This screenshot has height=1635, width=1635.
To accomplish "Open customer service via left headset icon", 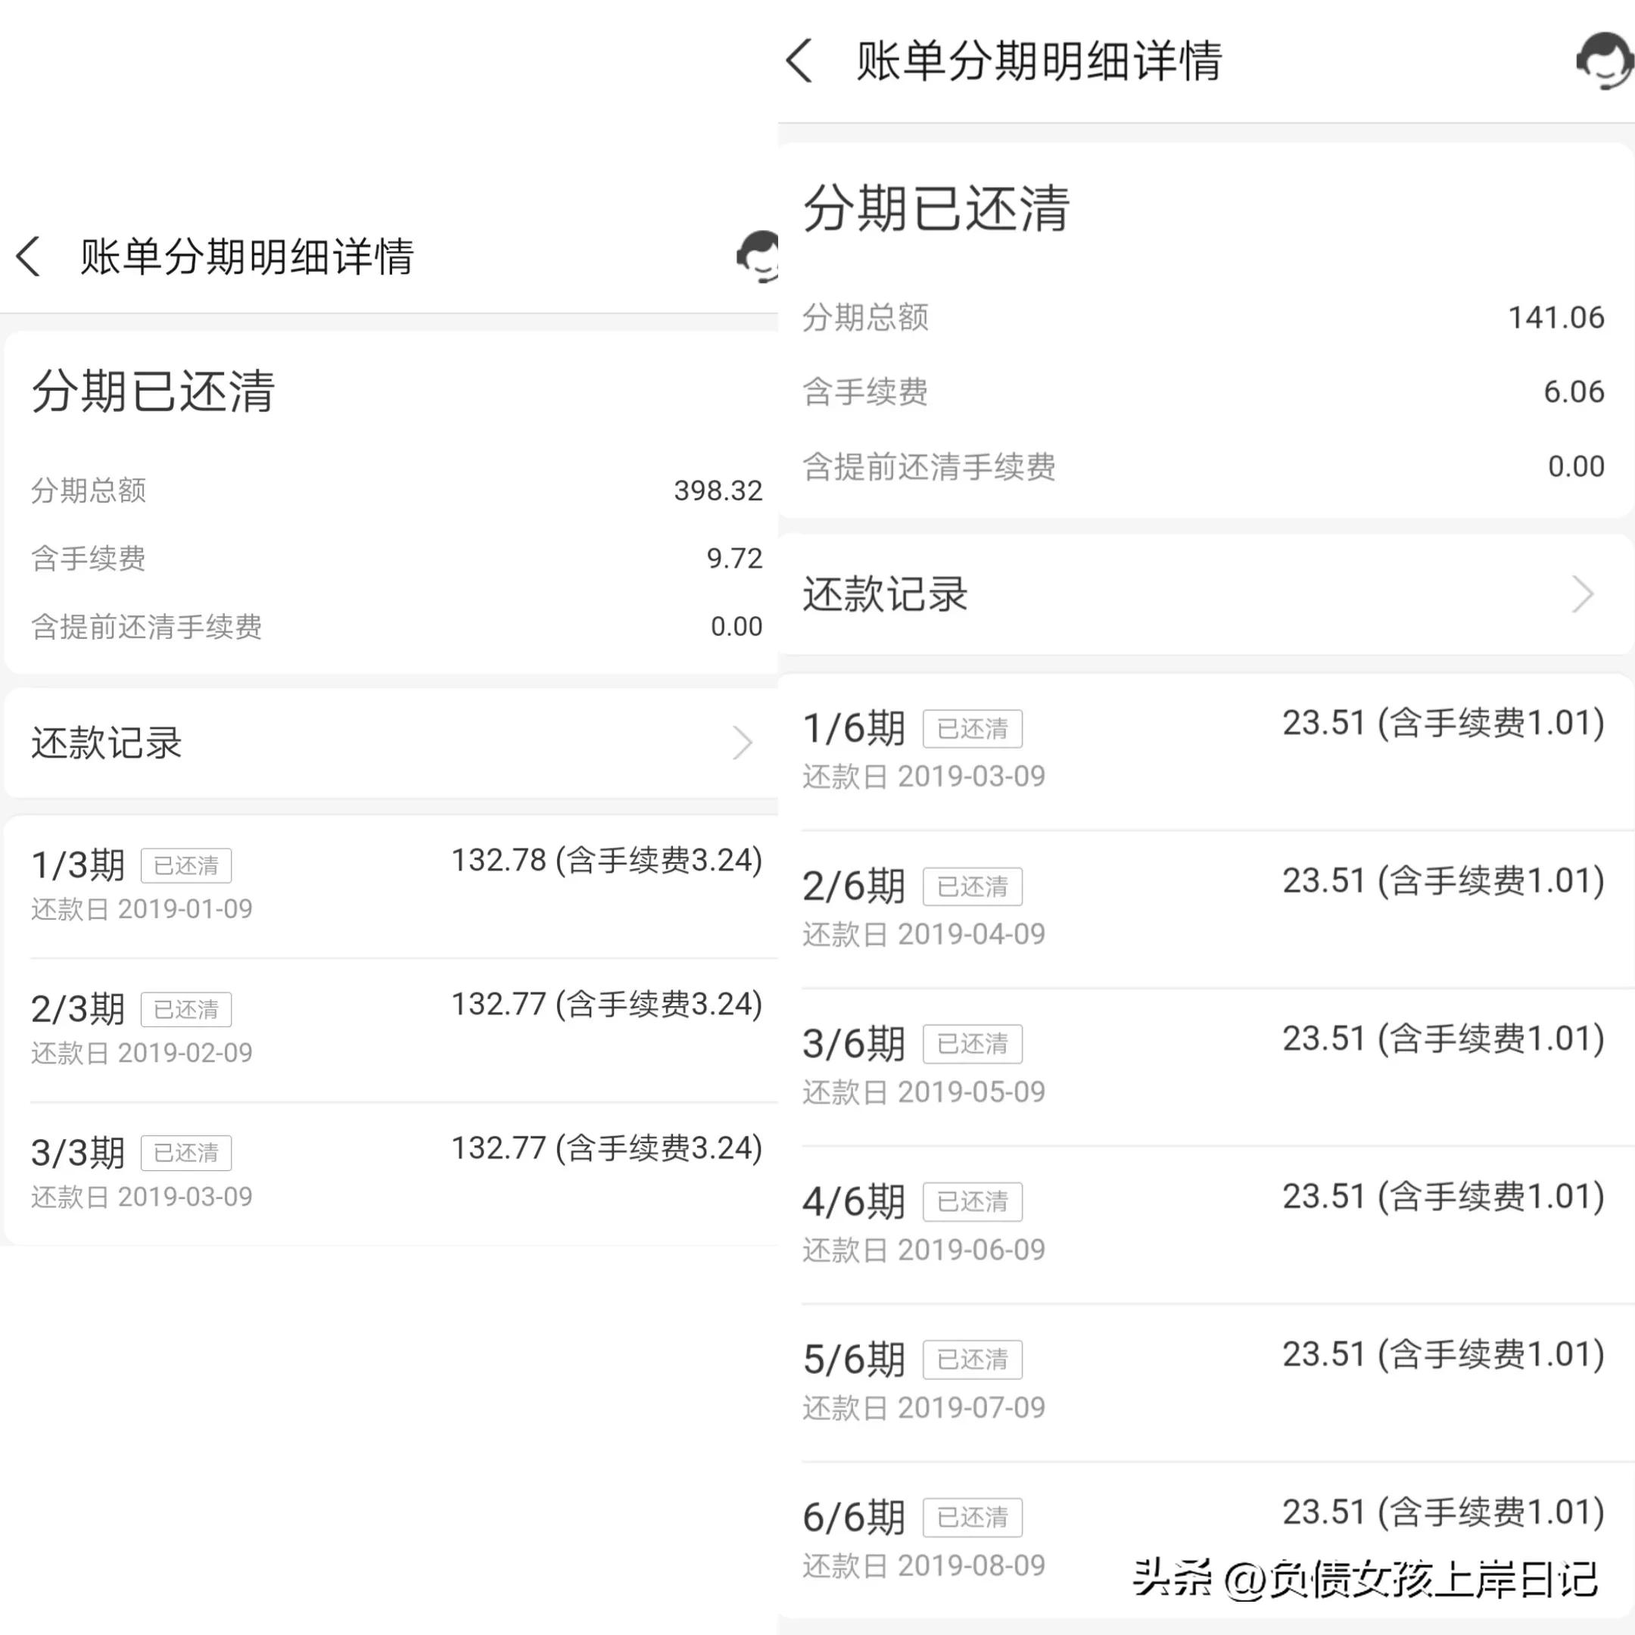I will pos(758,257).
